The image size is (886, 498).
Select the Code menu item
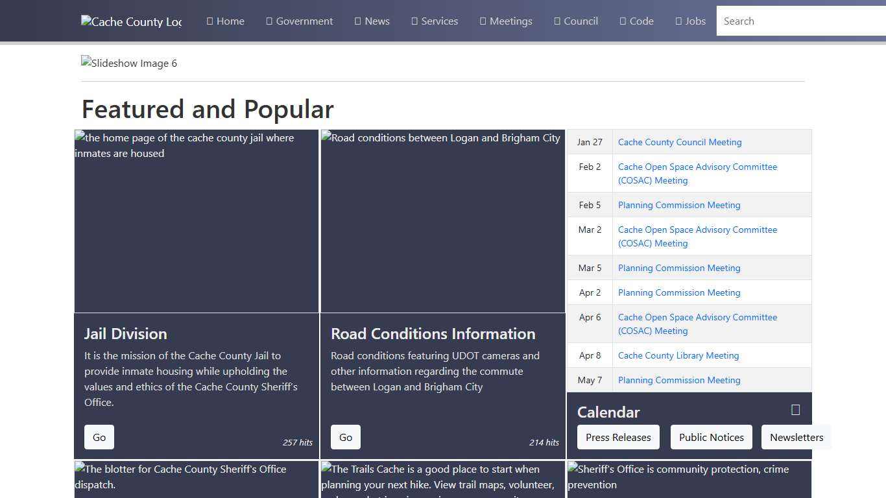tap(636, 21)
